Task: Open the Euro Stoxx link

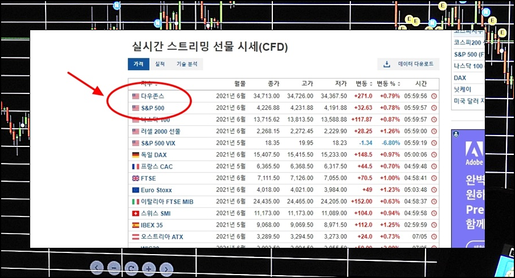Action: [156, 190]
